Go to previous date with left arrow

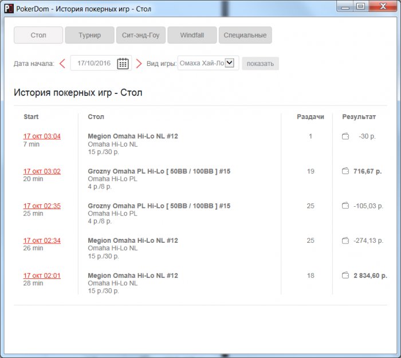(62, 64)
